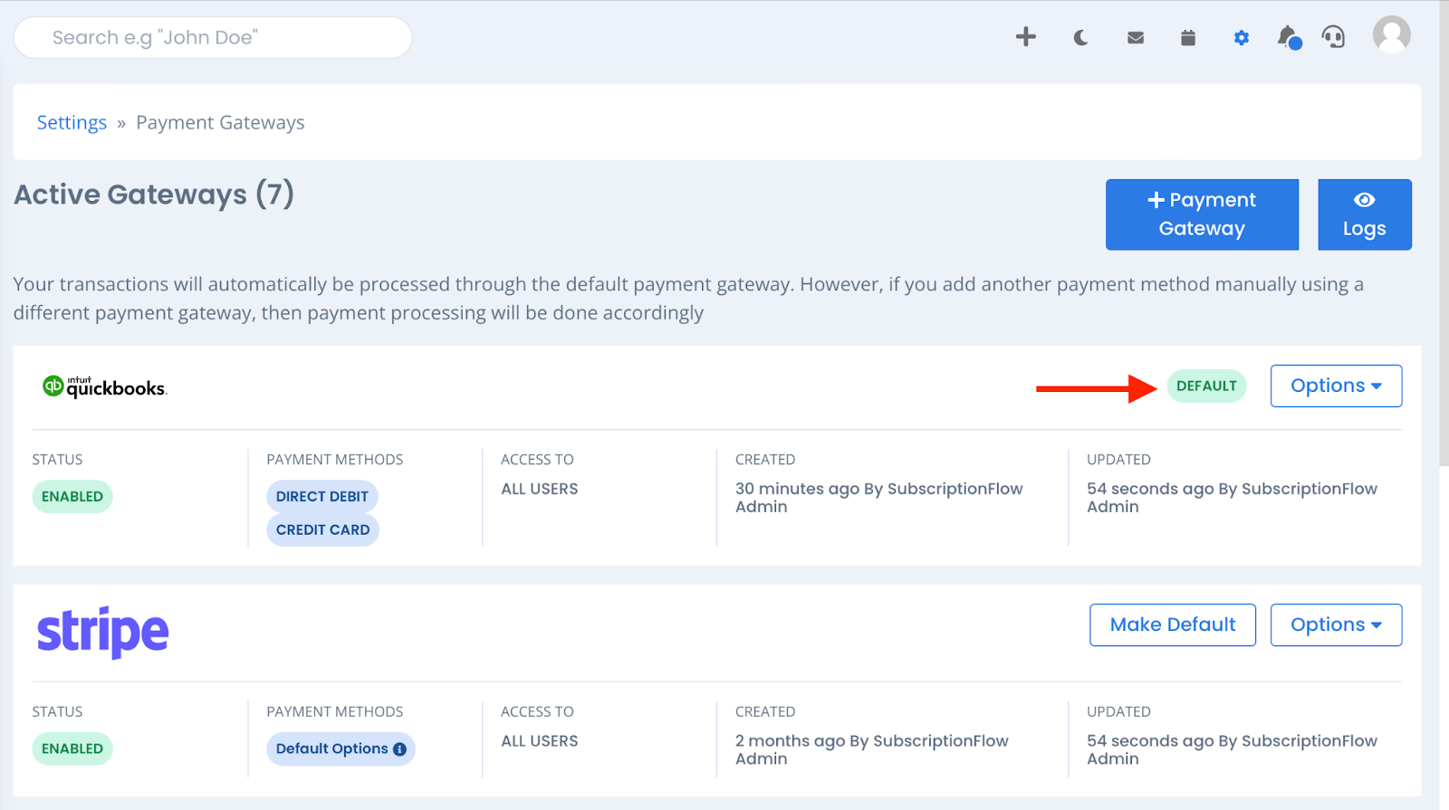Click QuickBooks updated "54 seconds ago" text
The height and width of the screenshot is (810, 1449).
click(x=1150, y=489)
